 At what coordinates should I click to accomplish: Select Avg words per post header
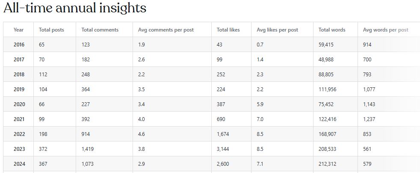[x=385, y=30]
